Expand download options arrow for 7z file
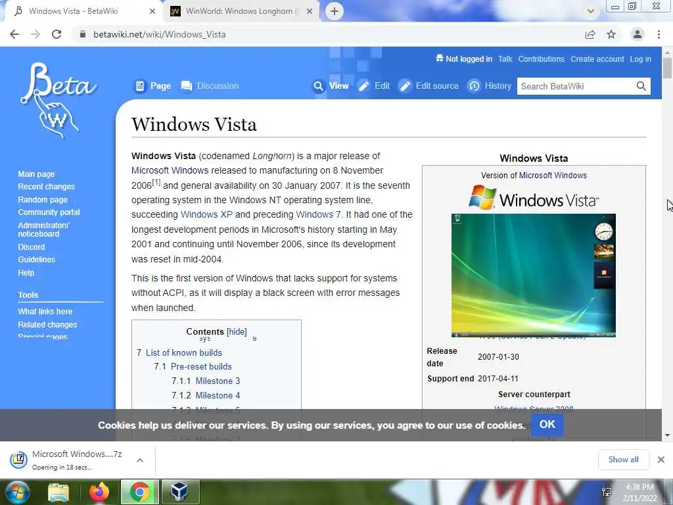Image resolution: width=673 pixels, height=505 pixels. pos(140,460)
